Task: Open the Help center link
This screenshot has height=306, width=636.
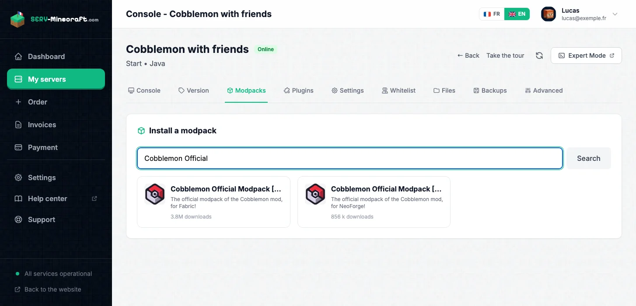Action: tap(56, 198)
